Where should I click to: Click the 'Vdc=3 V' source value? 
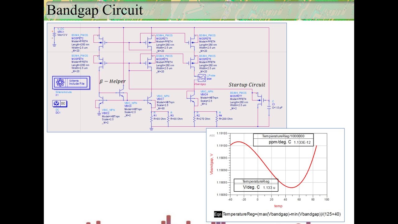pos(62,35)
